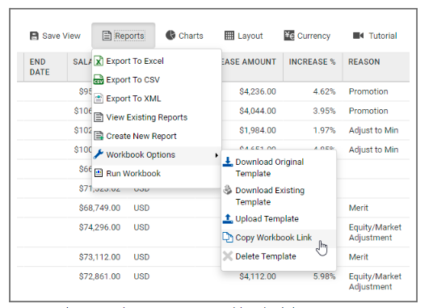This screenshot has width=433, height=308.
Task: Choose Export To CSV
Action: point(157,79)
